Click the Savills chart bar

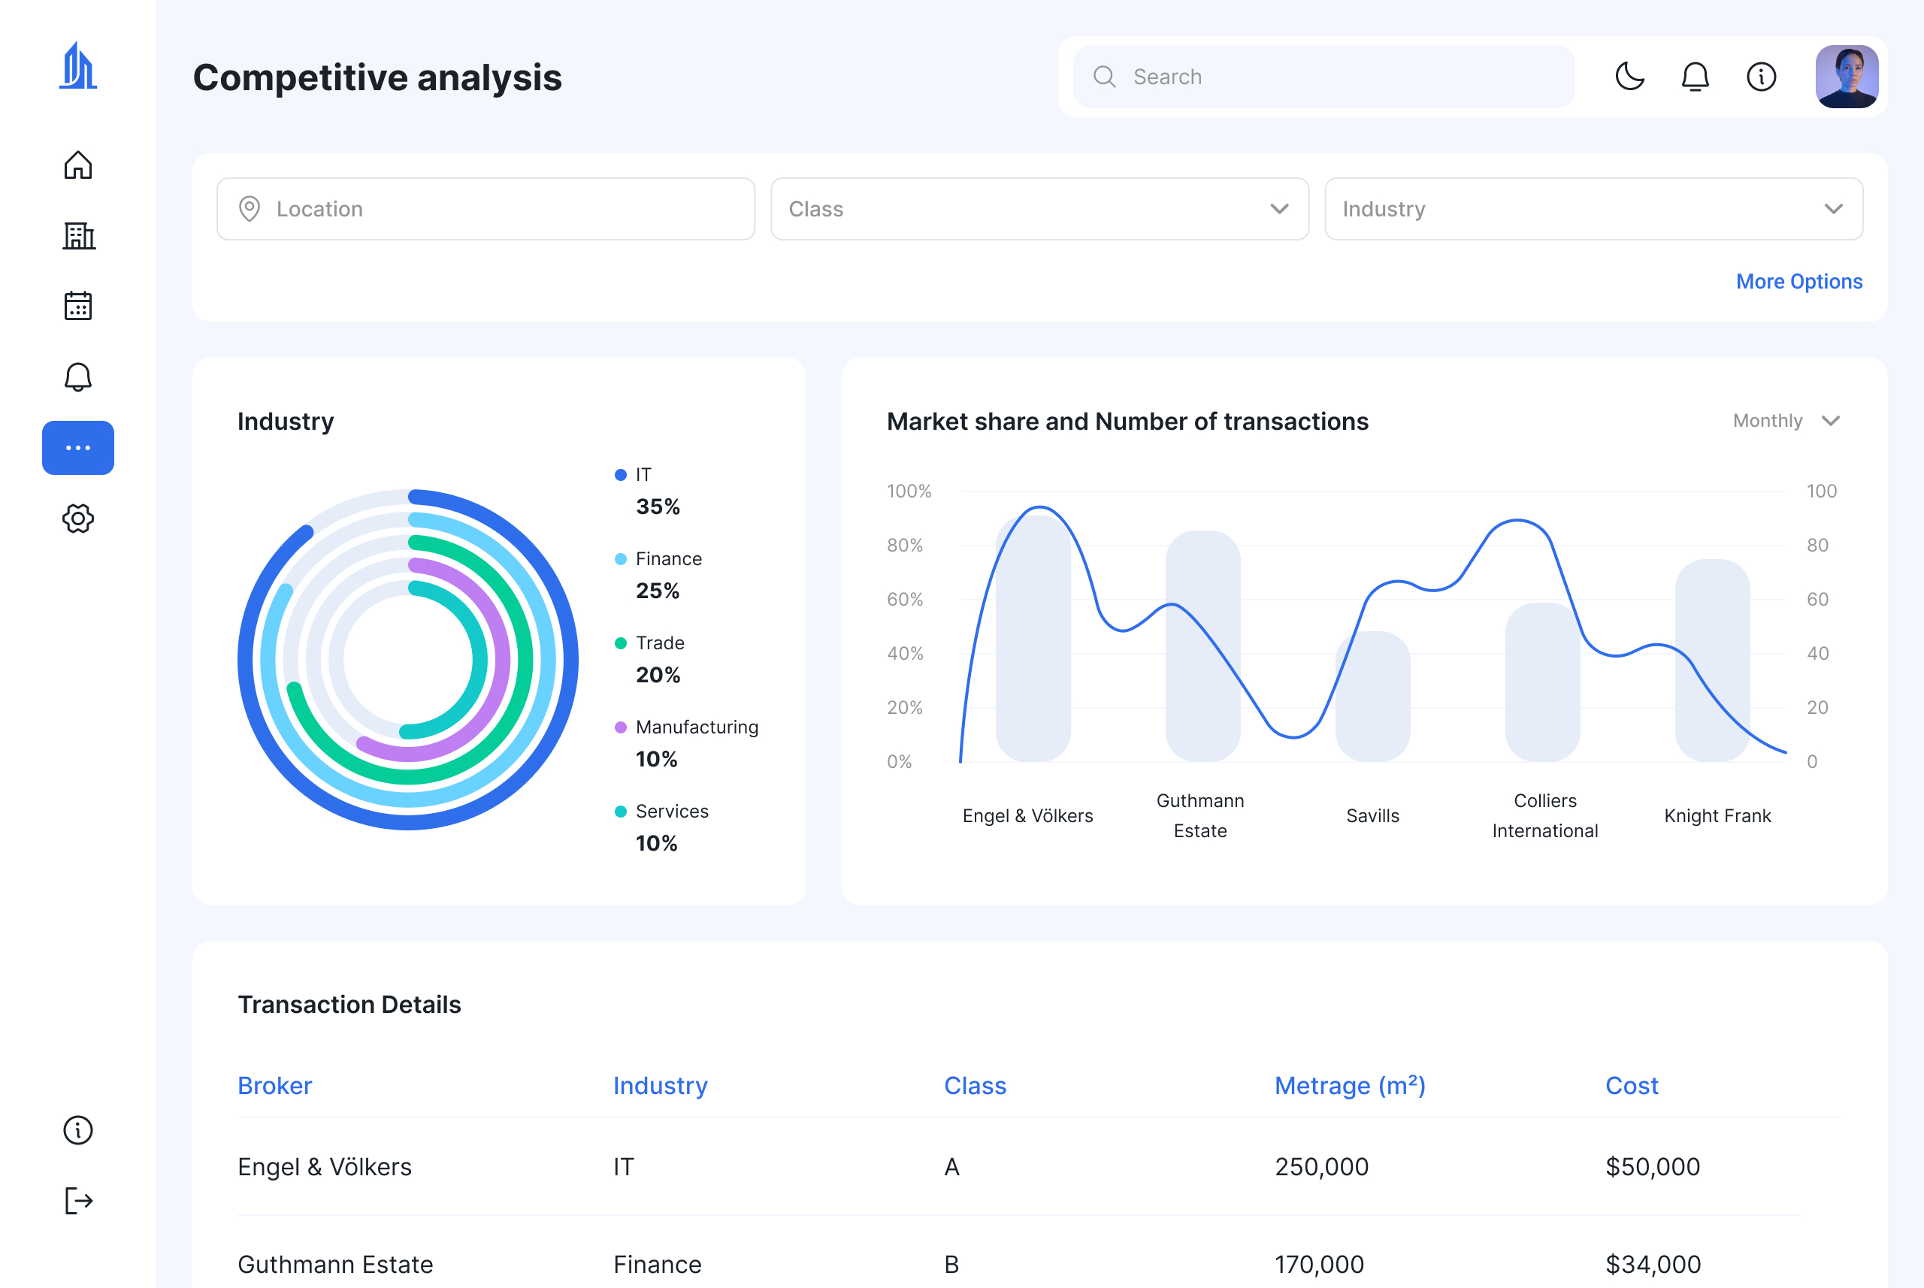(x=1372, y=697)
